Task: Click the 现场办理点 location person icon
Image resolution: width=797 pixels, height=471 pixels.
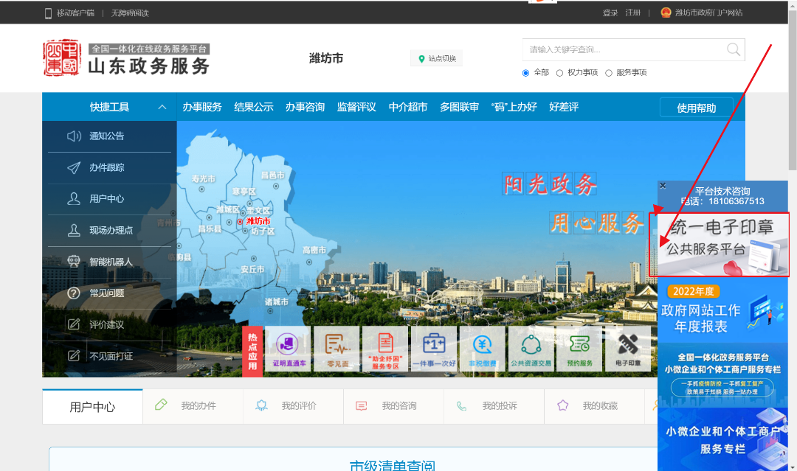Action: click(x=74, y=231)
